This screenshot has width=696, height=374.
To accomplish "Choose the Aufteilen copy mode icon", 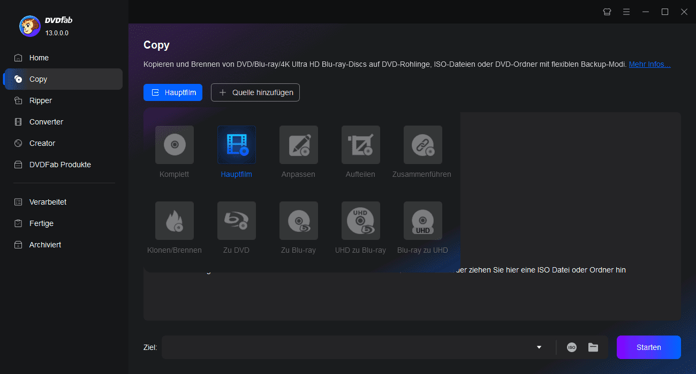I will click(361, 145).
